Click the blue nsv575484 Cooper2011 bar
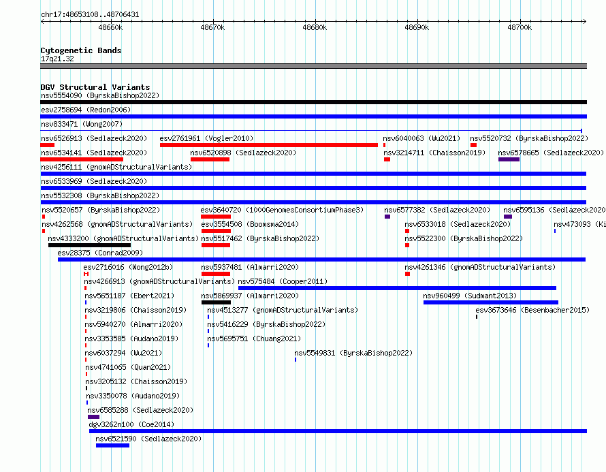The image size is (606, 472). (x=397, y=288)
